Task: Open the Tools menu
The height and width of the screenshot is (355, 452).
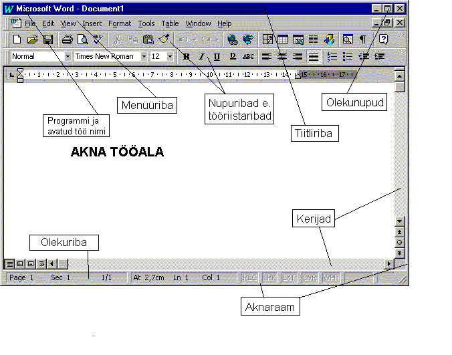Action: click(146, 23)
